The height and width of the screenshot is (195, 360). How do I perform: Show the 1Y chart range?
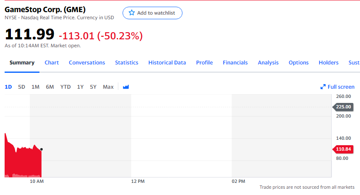coord(81,87)
